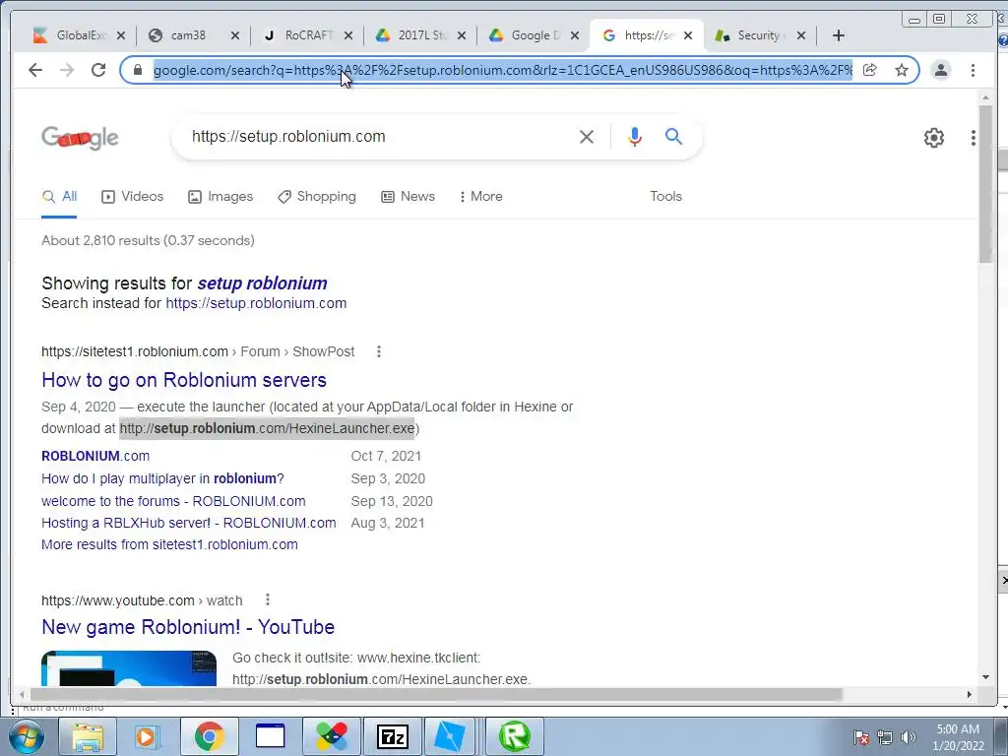
Task: Open File Explorer from taskbar
Action: [x=88, y=736]
